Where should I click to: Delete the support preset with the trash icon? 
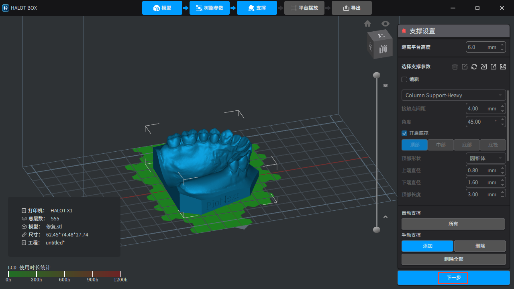click(455, 67)
